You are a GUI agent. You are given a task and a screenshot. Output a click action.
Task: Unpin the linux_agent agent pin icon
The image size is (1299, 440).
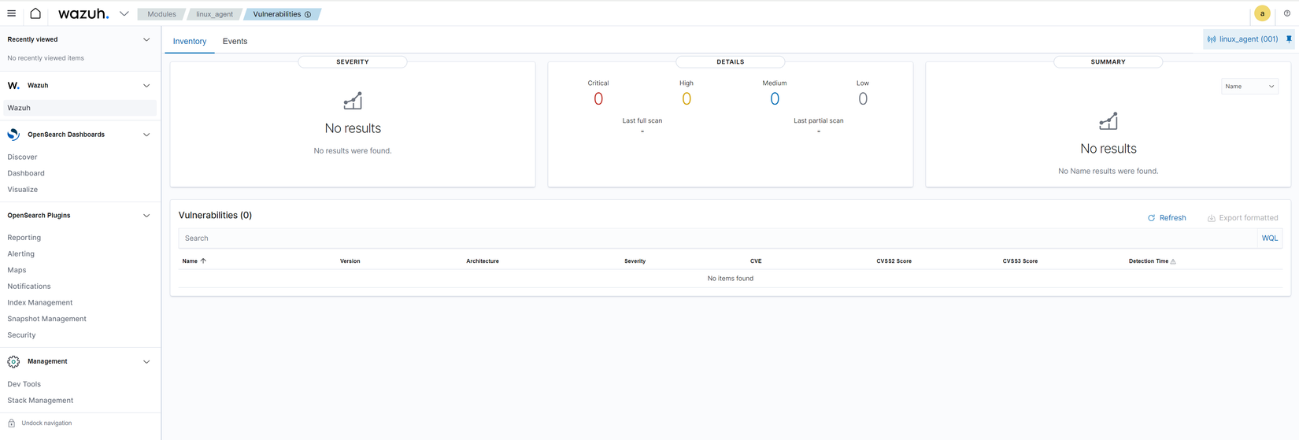(x=1289, y=39)
